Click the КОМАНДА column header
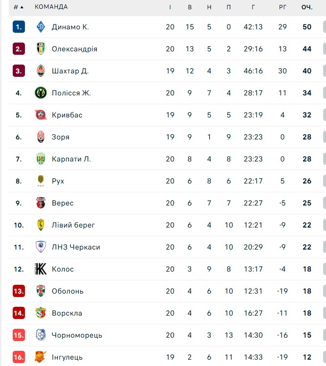326x366 pixels. (x=51, y=7)
